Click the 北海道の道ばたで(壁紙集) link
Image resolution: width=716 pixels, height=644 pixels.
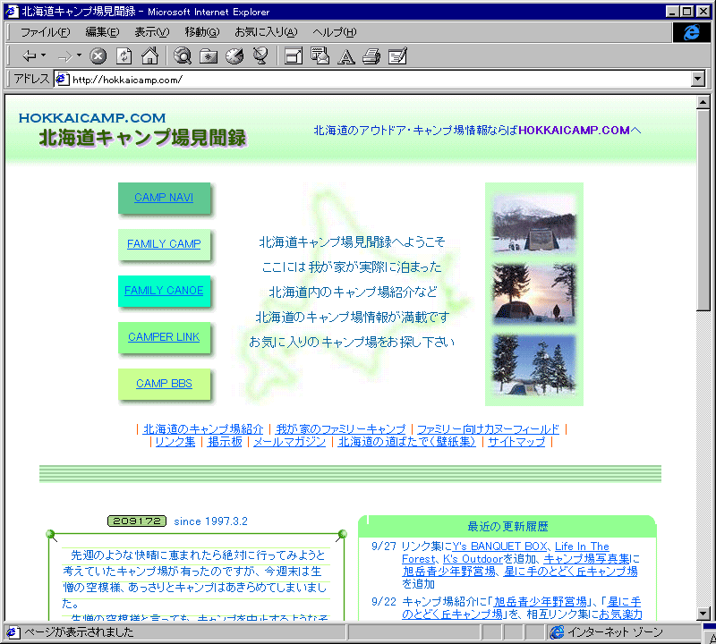tap(407, 442)
